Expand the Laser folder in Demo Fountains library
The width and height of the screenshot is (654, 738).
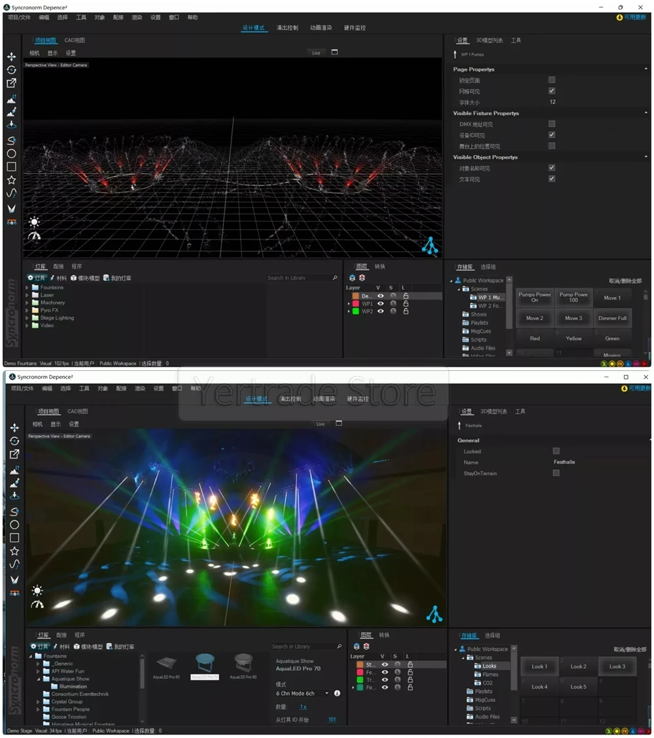click(x=27, y=295)
